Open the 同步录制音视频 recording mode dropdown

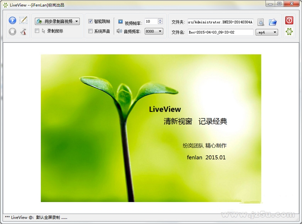[x=57, y=21]
